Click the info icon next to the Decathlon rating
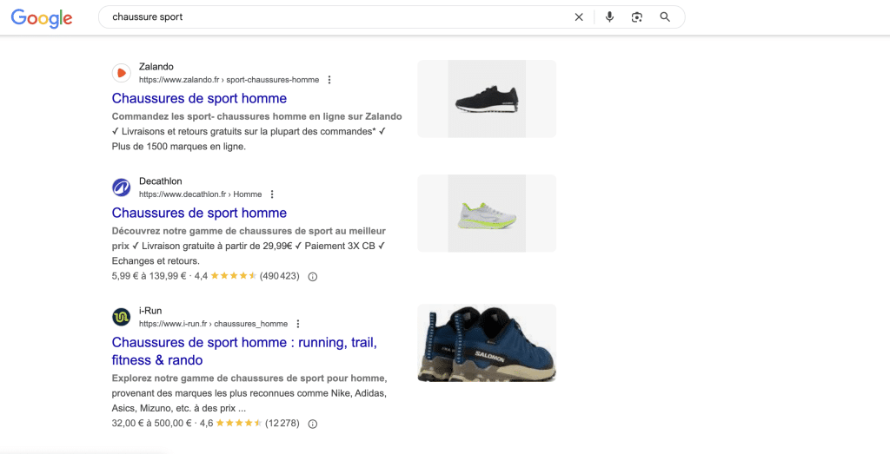The width and height of the screenshot is (890, 454). (312, 277)
